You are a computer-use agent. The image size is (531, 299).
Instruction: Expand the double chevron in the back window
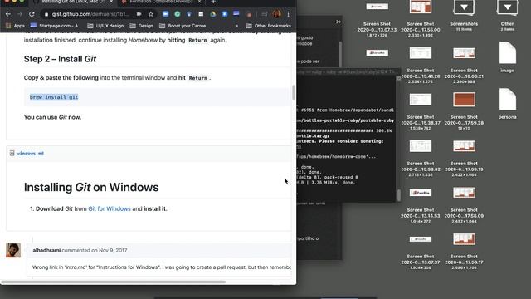338,22
